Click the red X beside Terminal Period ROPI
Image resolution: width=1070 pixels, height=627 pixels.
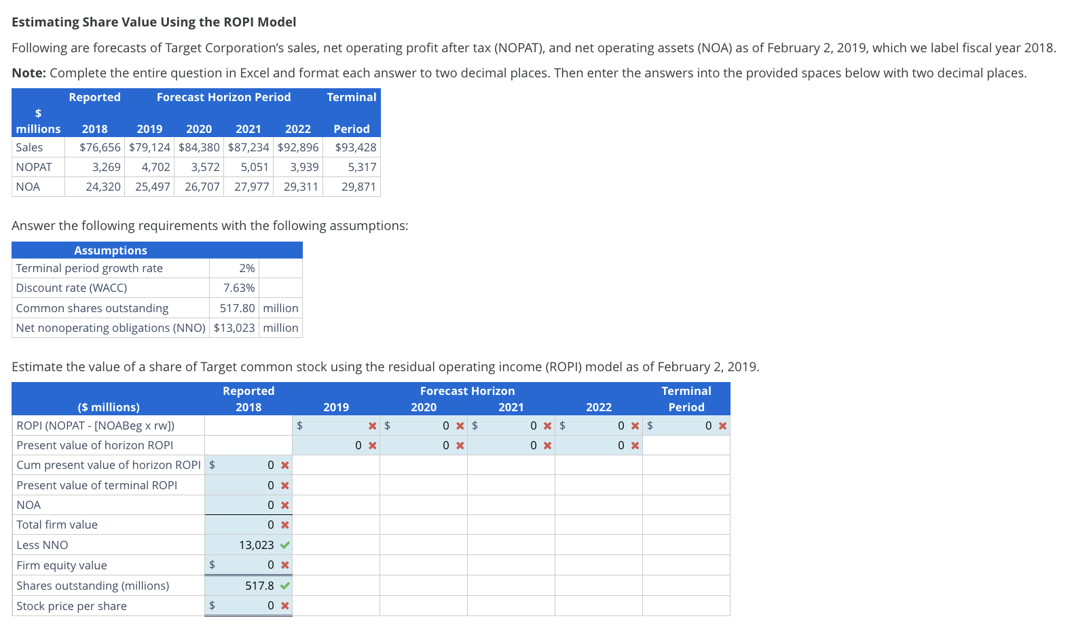click(x=723, y=426)
